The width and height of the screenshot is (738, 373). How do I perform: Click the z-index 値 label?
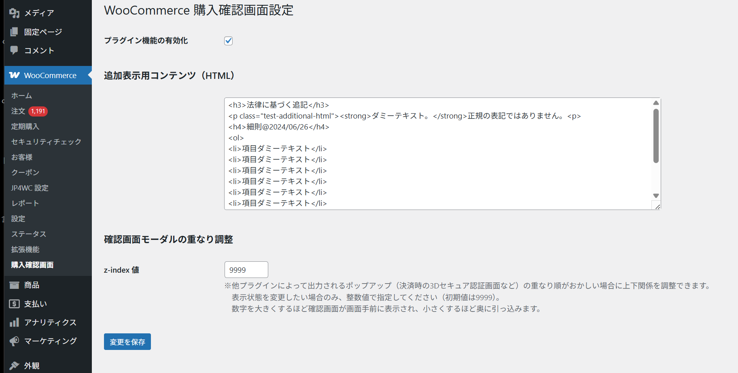122,270
